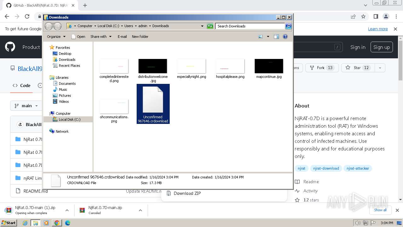Click Sign up button on GitHub
The image size is (403, 227).
point(382,47)
